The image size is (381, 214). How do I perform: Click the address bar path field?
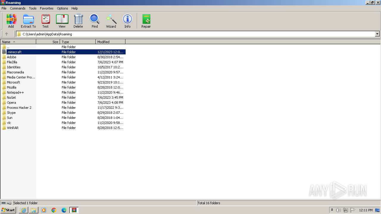click(195, 34)
